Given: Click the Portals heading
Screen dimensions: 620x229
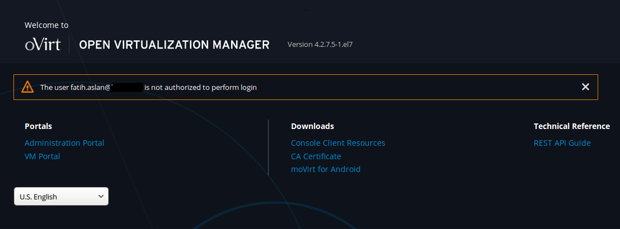Looking at the screenshot, I should (39, 126).
